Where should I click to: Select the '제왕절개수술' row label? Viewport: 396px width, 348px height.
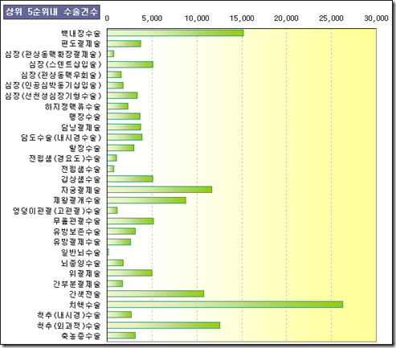(x=76, y=200)
